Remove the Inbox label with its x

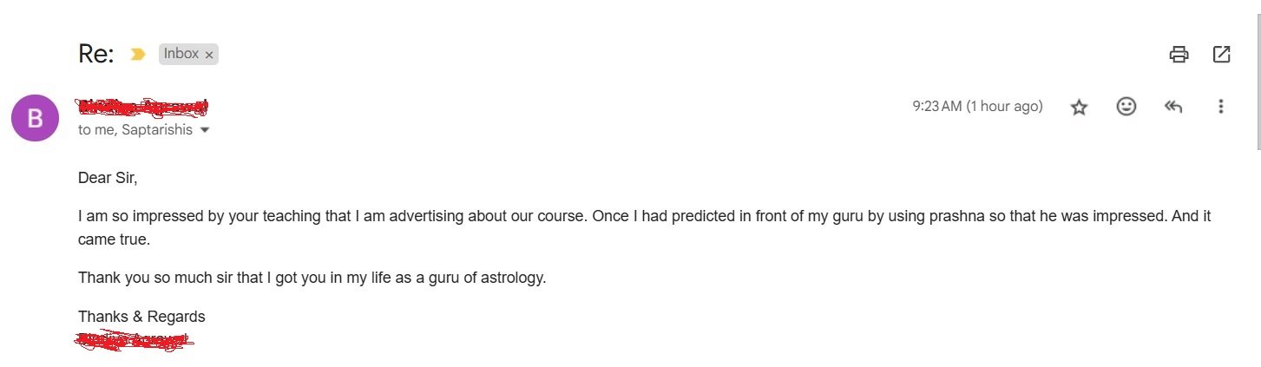tap(208, 54)
